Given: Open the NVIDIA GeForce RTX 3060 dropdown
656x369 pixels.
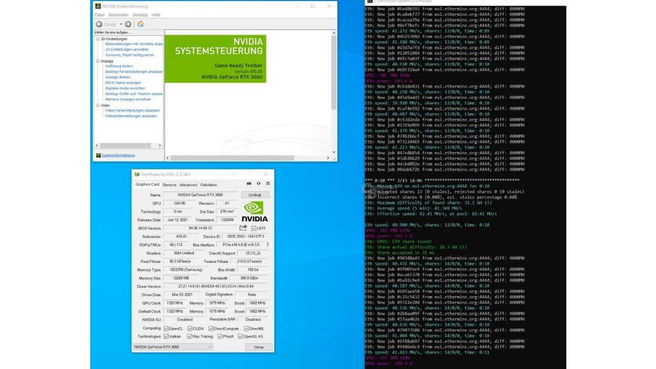Looking at the screenshot, I should pos(173,347).
